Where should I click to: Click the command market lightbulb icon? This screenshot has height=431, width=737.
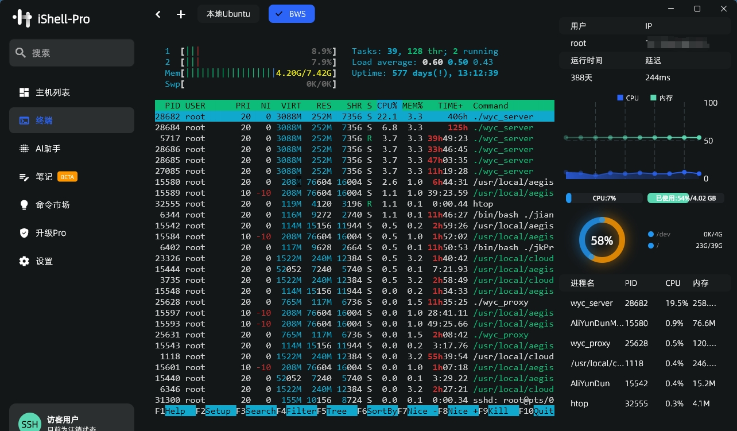coord(24,205)
